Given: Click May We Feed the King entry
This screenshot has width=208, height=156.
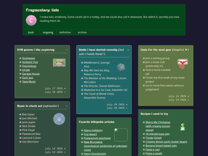Looking at the screenshot, I should [x=97, y=72].
